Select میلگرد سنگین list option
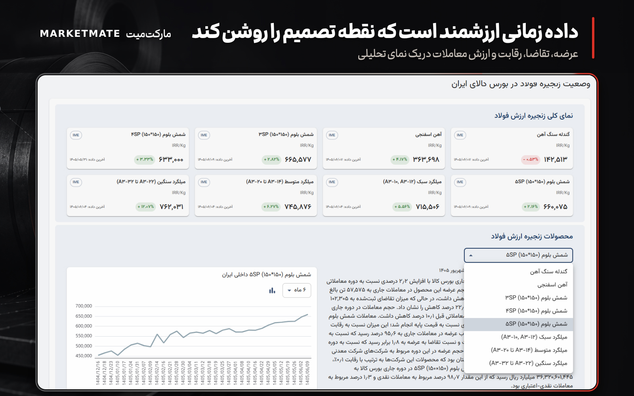 [518, 363]
